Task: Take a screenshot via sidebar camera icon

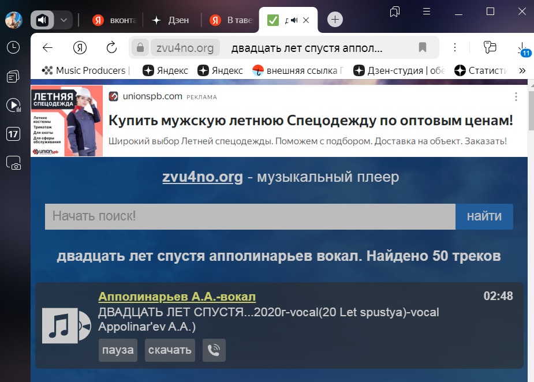Action: tap(14, 163)
